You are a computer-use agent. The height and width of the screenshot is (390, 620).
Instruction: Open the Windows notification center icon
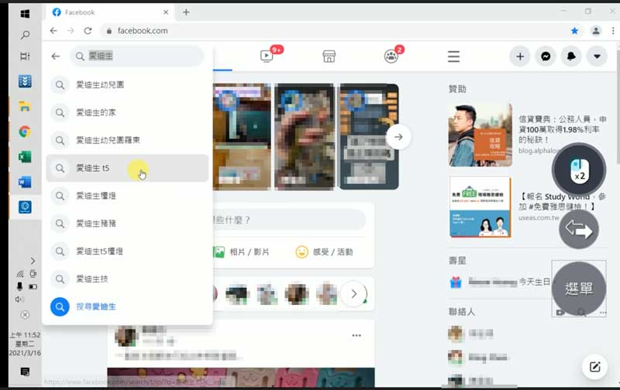[25, 371]
